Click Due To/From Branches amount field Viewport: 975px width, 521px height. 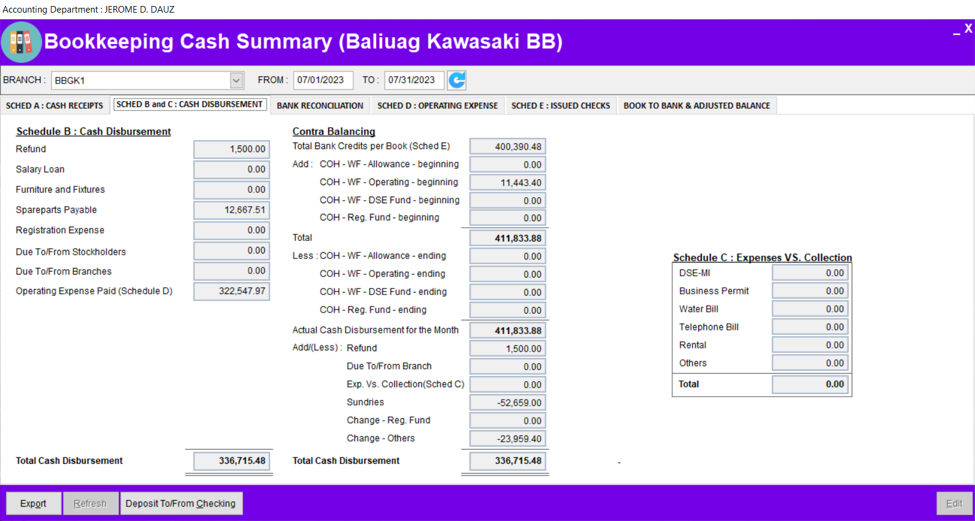pyautogui.click(x=232, y=271)
